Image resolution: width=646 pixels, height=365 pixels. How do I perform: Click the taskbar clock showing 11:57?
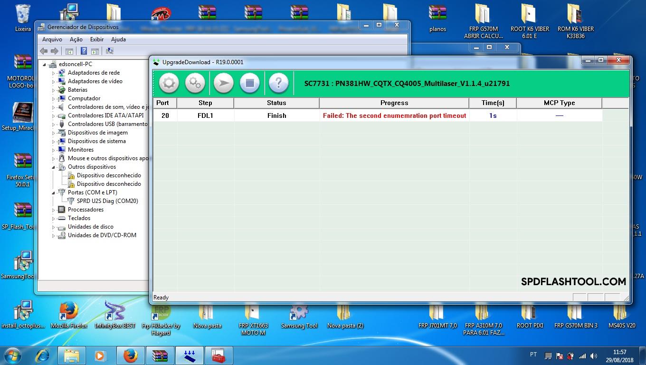[619, 355]
